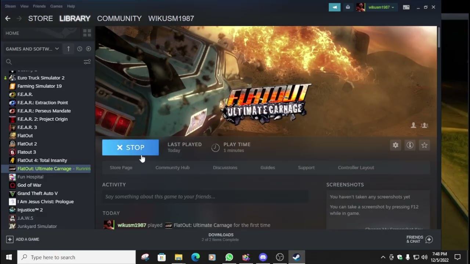Image resolution: width=470 pixels, height=264 pixels.
Task: Click the Windows Start button
Action: [x=9, y=257]
